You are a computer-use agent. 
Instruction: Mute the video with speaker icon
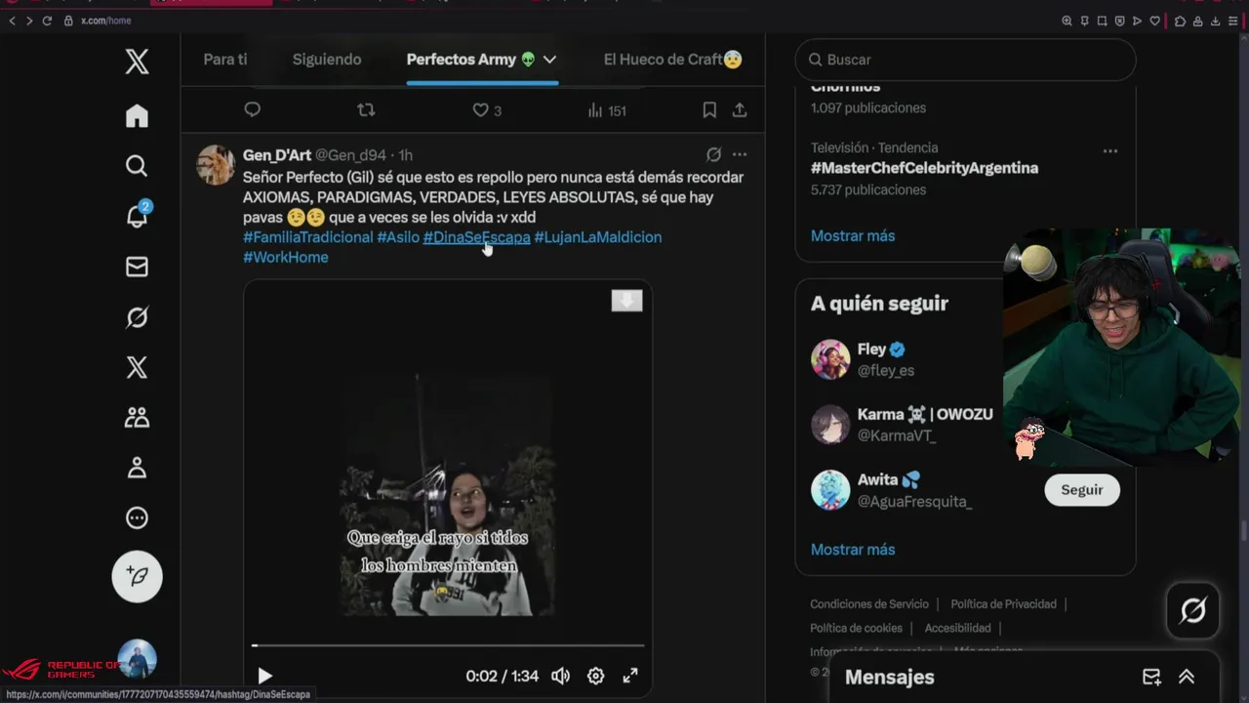point(560,676)
